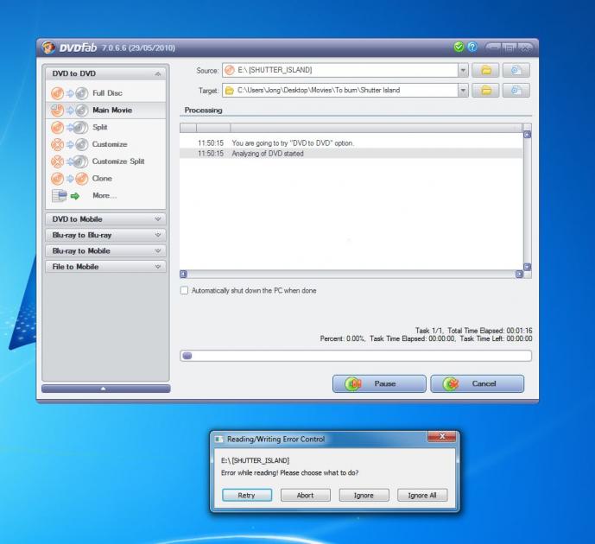Select the Main Movie copy mode
The width and height of the screenshot is (595, 544).
coord(105,110)
